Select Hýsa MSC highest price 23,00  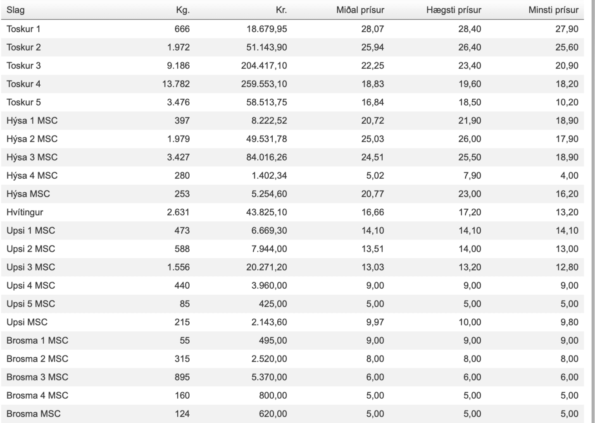469,194
